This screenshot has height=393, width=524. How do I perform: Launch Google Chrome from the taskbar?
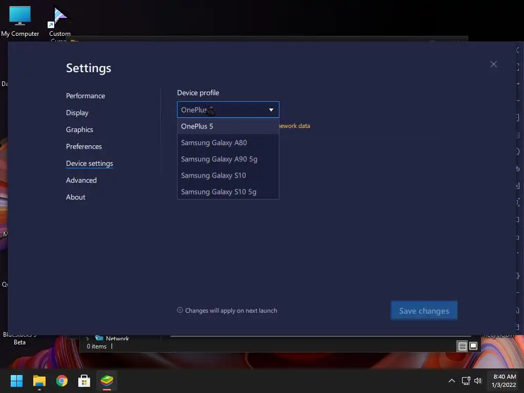point(62,381)
